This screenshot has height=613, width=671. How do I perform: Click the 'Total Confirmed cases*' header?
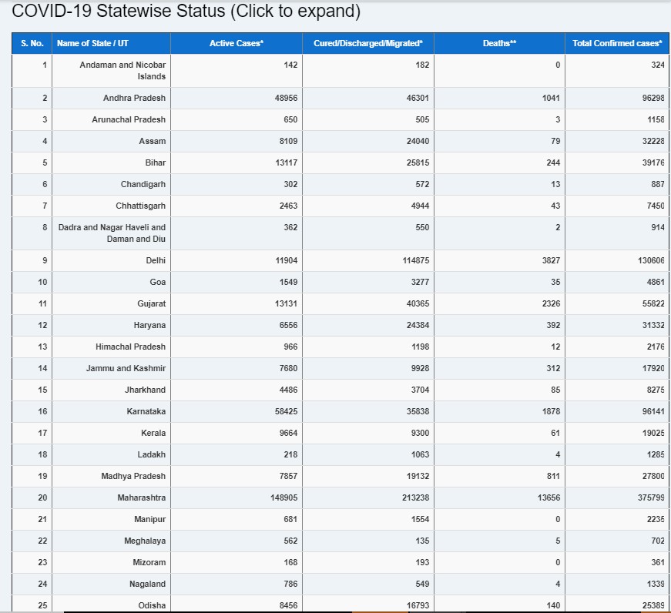pos(616,43)
